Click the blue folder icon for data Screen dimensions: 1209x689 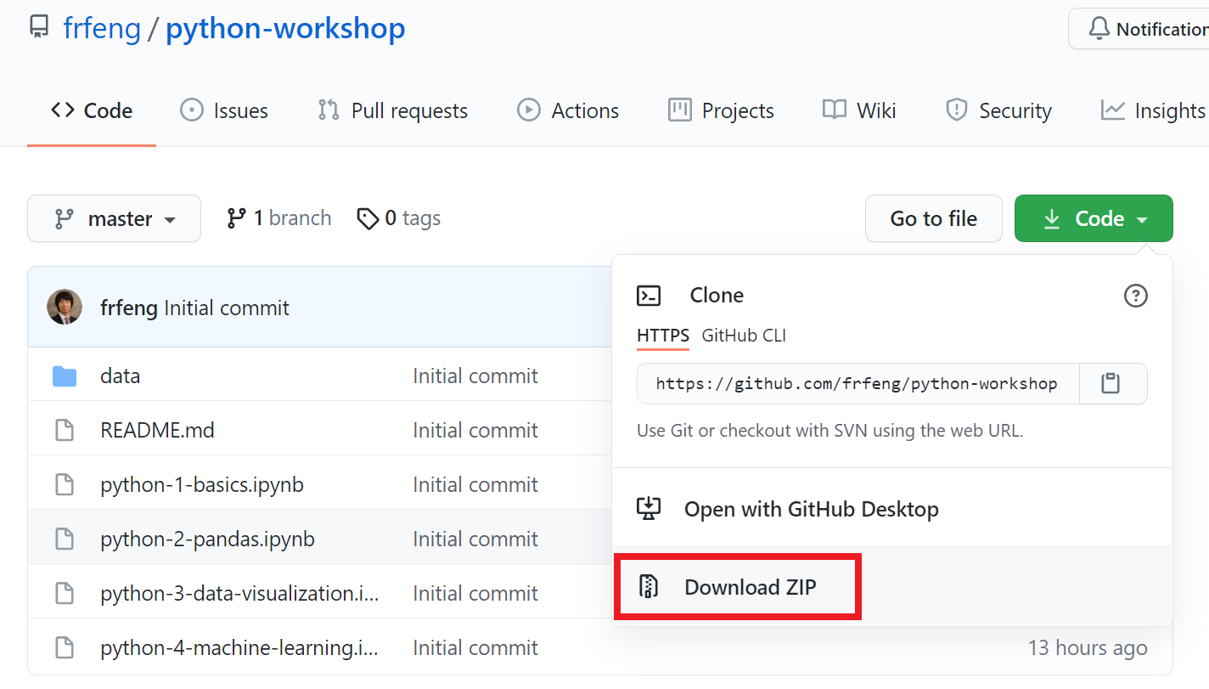pyautogui.click(x=65, y=376)
